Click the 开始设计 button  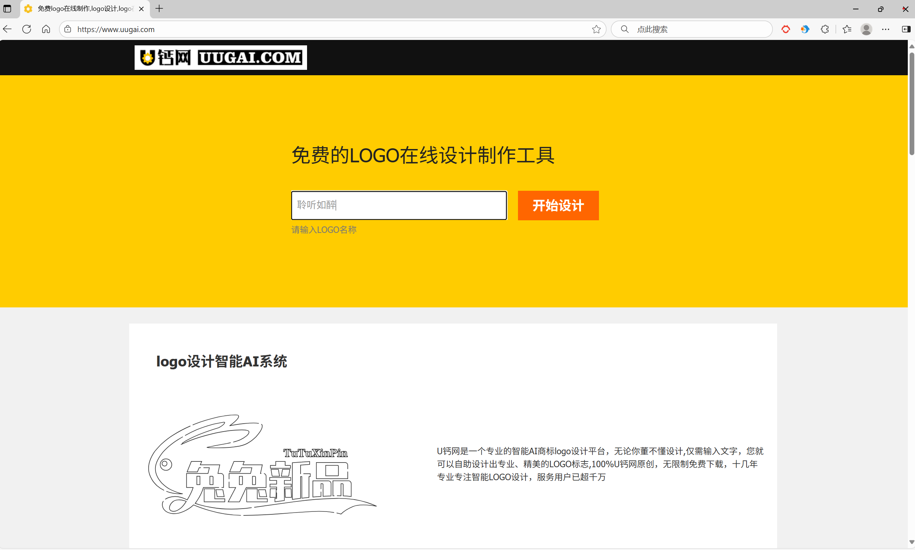pyautogui.click(x=558, y=205)
